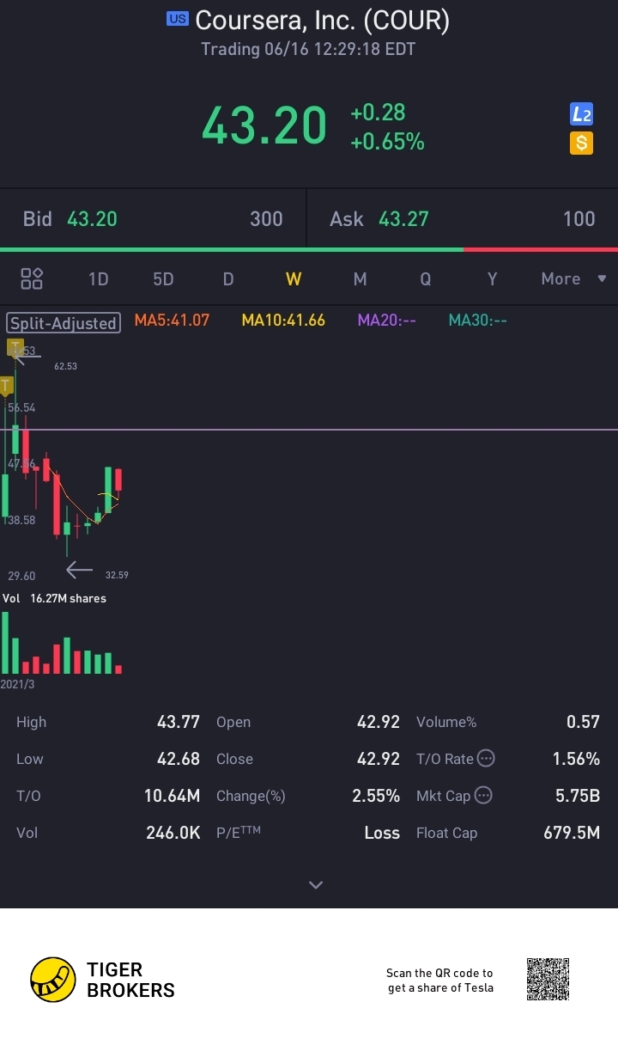Switch to the 5D chart tab
618x1051 pixels.
(163, 278)
